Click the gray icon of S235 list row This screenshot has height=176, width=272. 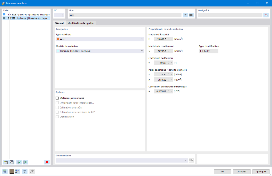click(4, 18)
